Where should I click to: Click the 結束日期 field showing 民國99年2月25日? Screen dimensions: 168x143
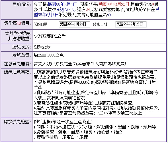pyautogui.click(x=131, y=24)
